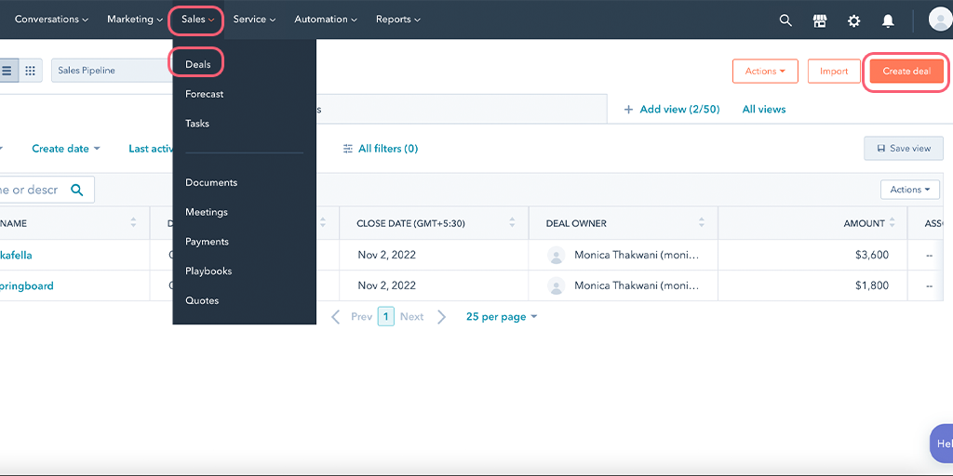Click the Create deal button
The width and height of the screenshot is (953, 476).
[x=906, y=71]
